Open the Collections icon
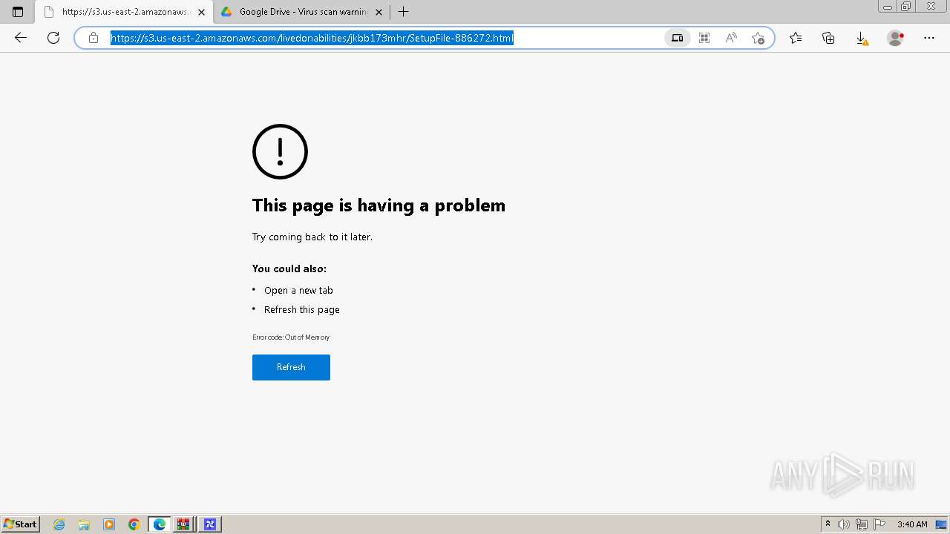The image size is (950, 534). (x=828, y=38)
